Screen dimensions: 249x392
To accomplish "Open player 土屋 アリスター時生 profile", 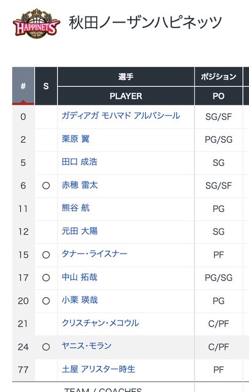I will (98, 369).
